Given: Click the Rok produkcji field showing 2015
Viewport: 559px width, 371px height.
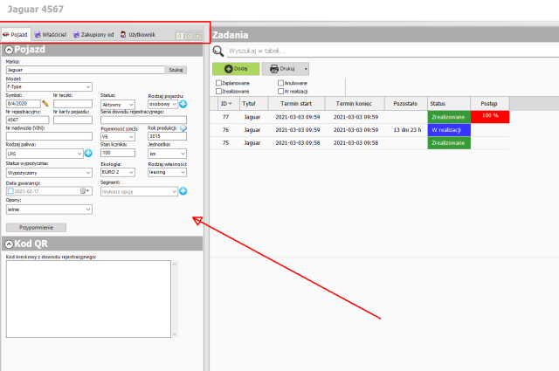Looking at the screenshot, I should pyautogui.click(x=167, y=136).
